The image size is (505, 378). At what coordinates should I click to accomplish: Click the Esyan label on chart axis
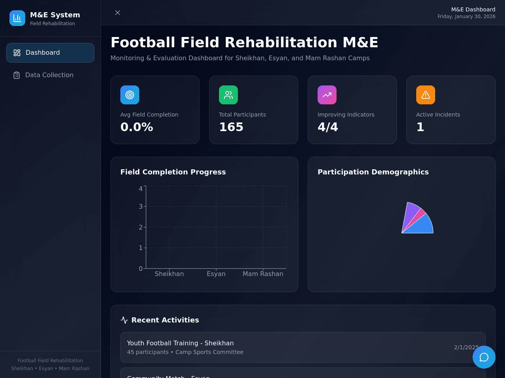point(216,274)
